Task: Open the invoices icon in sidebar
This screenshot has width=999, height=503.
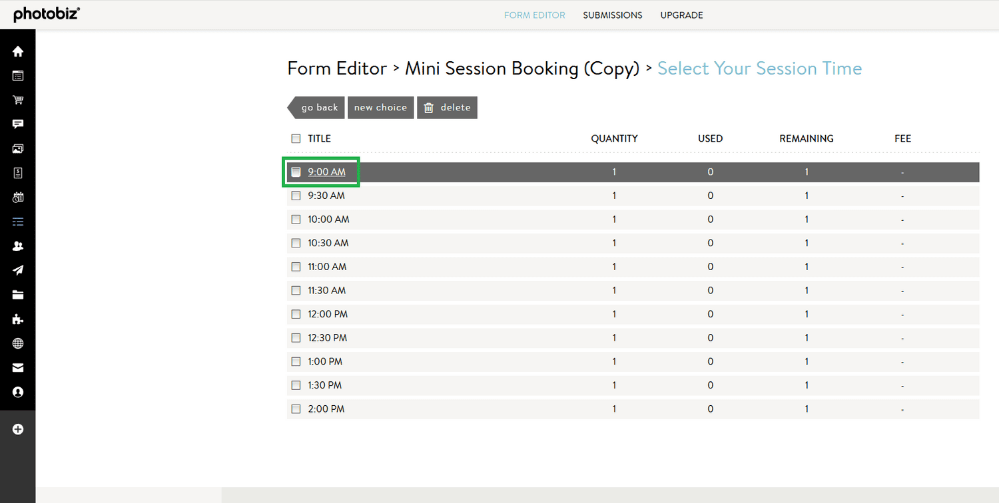Action: click(17, 172)
